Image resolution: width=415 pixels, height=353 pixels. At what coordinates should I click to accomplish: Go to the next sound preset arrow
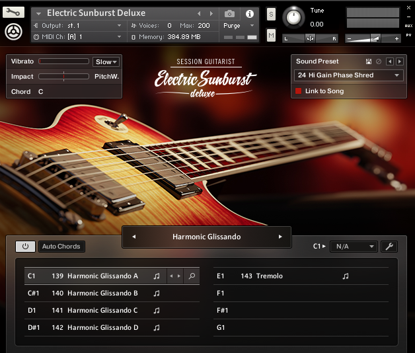coord(399,61)
